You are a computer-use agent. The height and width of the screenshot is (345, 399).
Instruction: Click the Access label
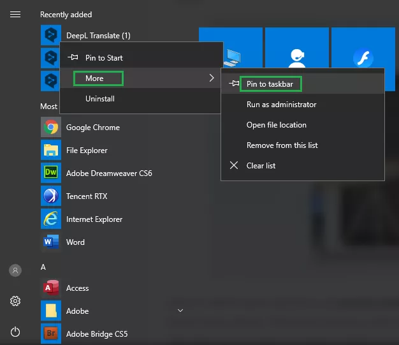pos(77,288)
